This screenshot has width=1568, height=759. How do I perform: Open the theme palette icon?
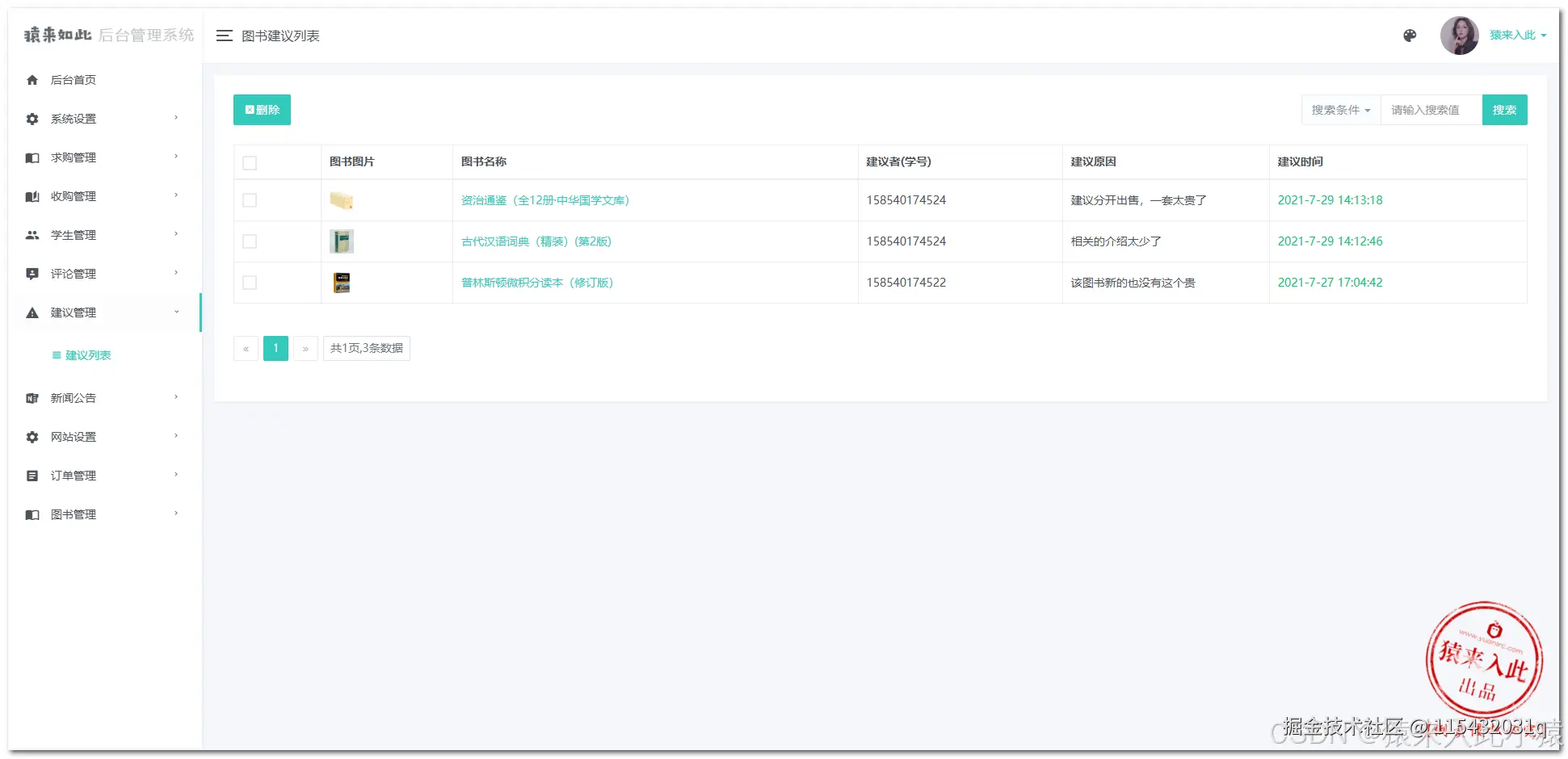[x=1410, y=36]
